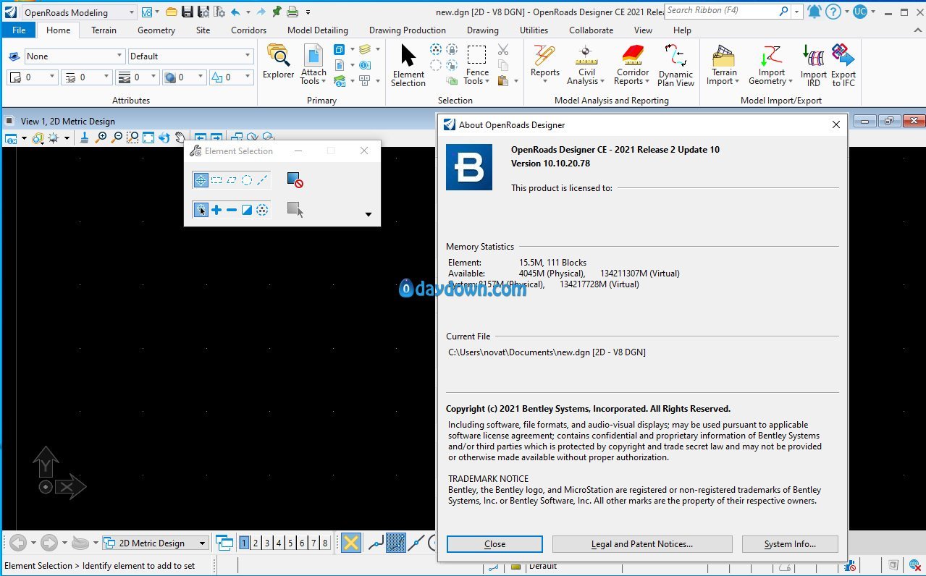Choose Add mode plus in Element Selection
The height and width of the screenshot is (576, 926).
coord(216,210)
